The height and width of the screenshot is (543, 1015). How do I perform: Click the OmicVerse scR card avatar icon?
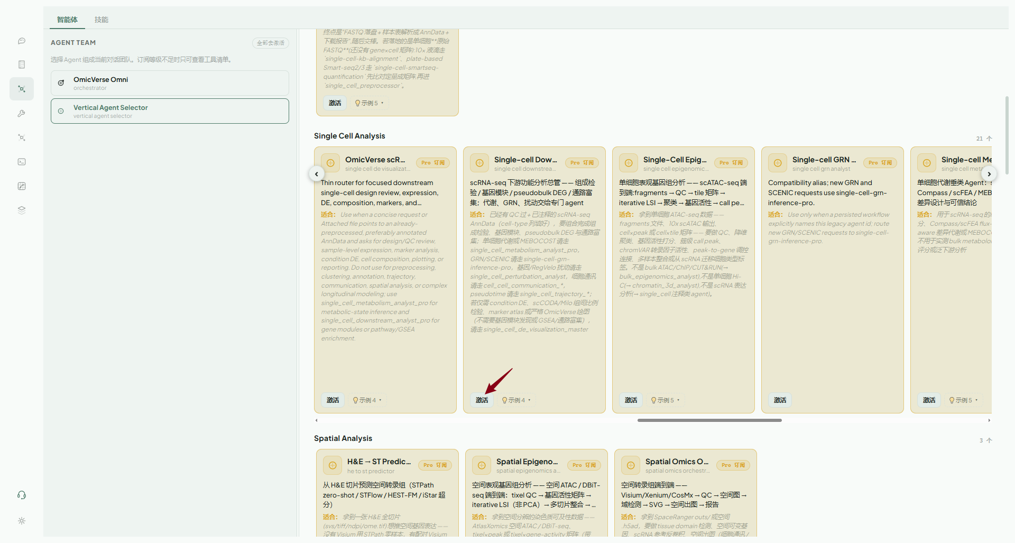click(330, 163)
